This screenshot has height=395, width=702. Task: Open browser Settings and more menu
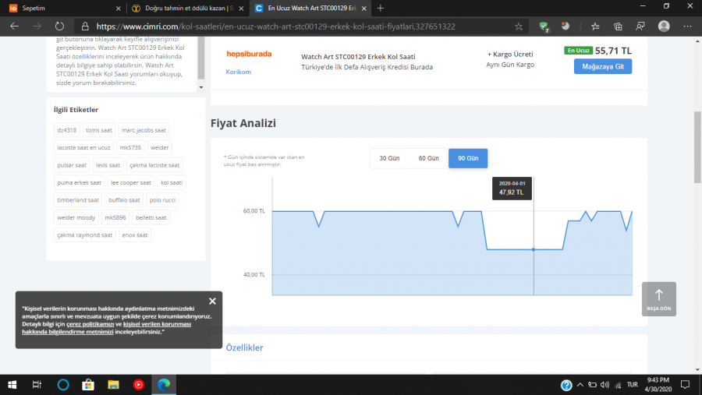687,26
